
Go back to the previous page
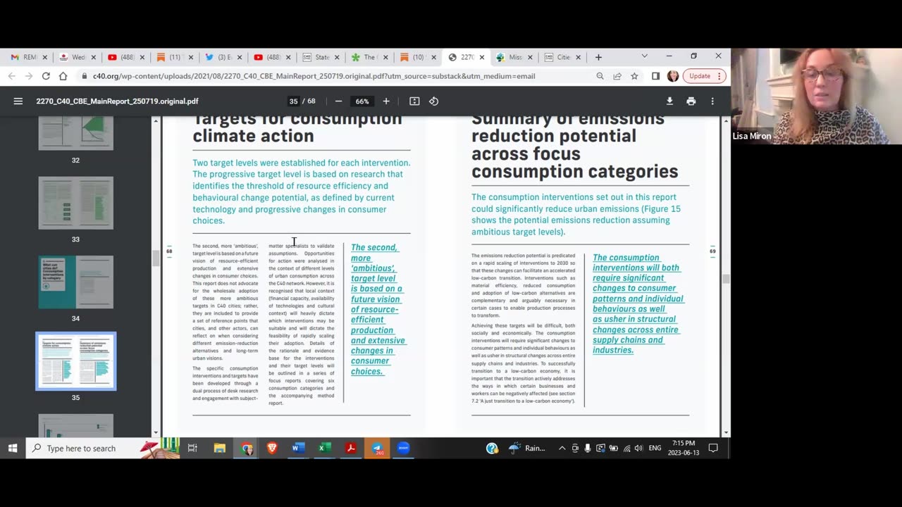[11, 76]
